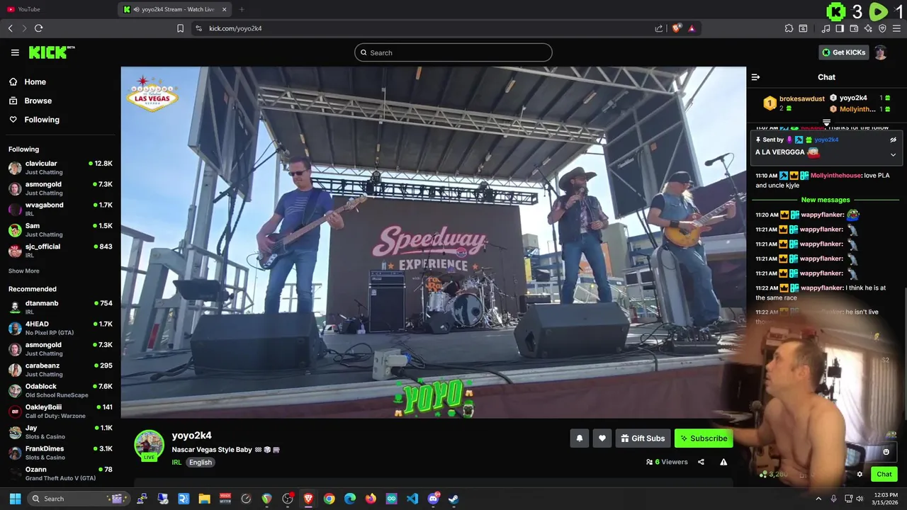907x510 pixels.
Task: Expand Following list with Show More
Action: click(24, 271)
